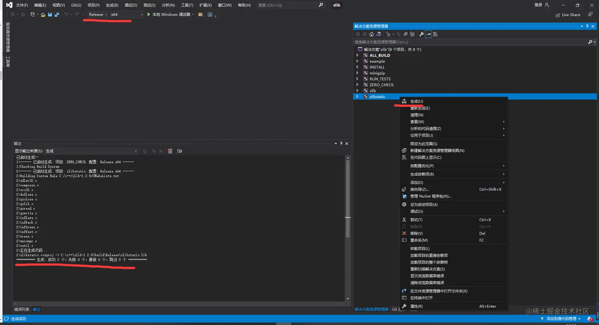599x325 pixels.
Task: Click the find in files toolbar icon
Action: point(200,15)
